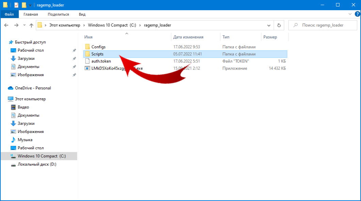The width and height of the screenshot is (361, 201).
Task: Expand the address bar history dropdown
Action: (269, 25)
